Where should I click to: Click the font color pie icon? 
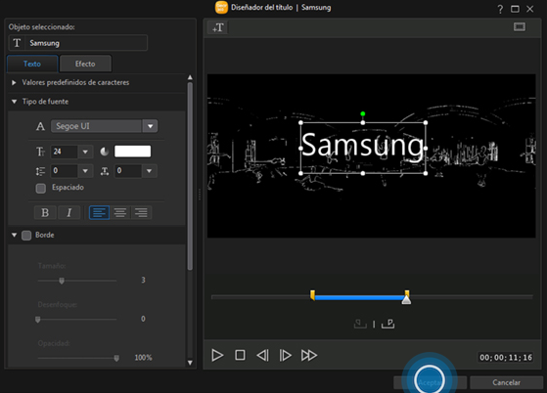(x=105, y=152)
